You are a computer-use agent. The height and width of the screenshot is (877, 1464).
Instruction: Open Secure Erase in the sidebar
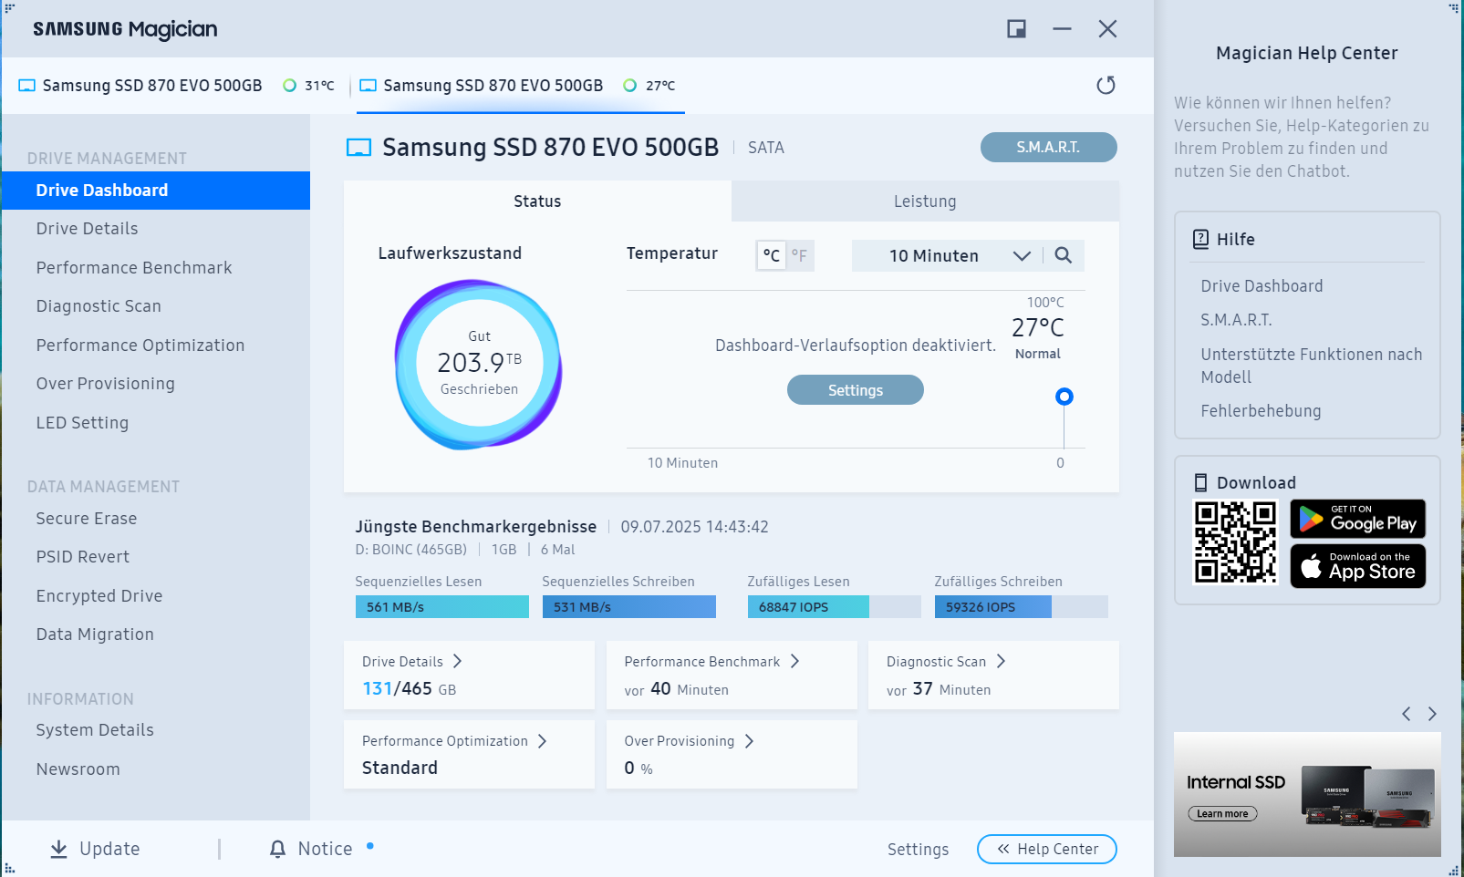coord(87,519)
